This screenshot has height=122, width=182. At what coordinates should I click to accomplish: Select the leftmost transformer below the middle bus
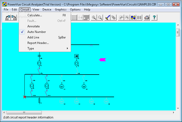coord(32,86)
